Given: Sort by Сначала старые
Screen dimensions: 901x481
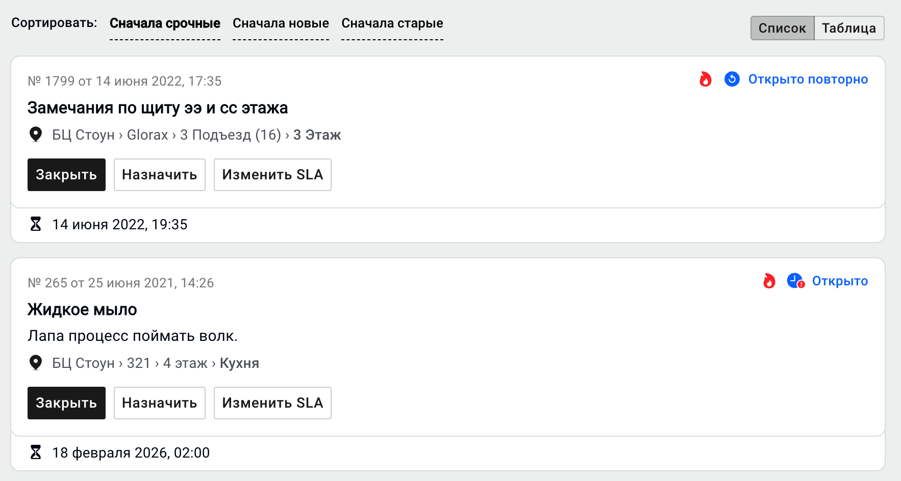Looking at the screenshot, I should click(x=392, y=23).
